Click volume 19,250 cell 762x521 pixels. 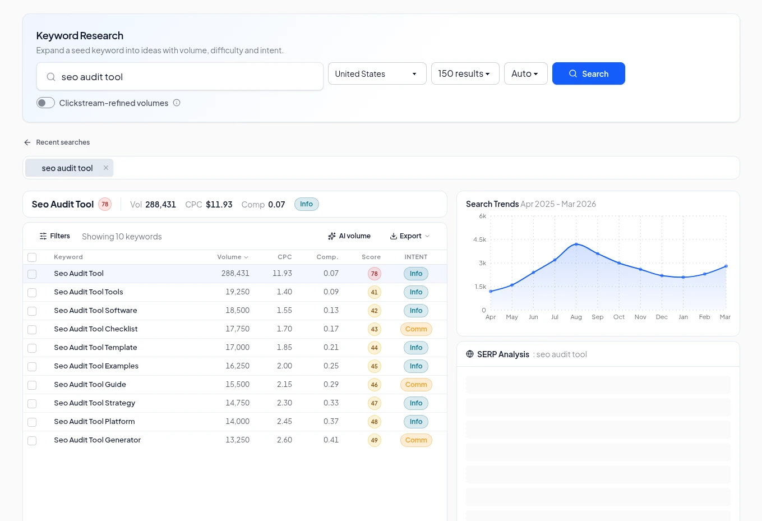coord(237,292)
